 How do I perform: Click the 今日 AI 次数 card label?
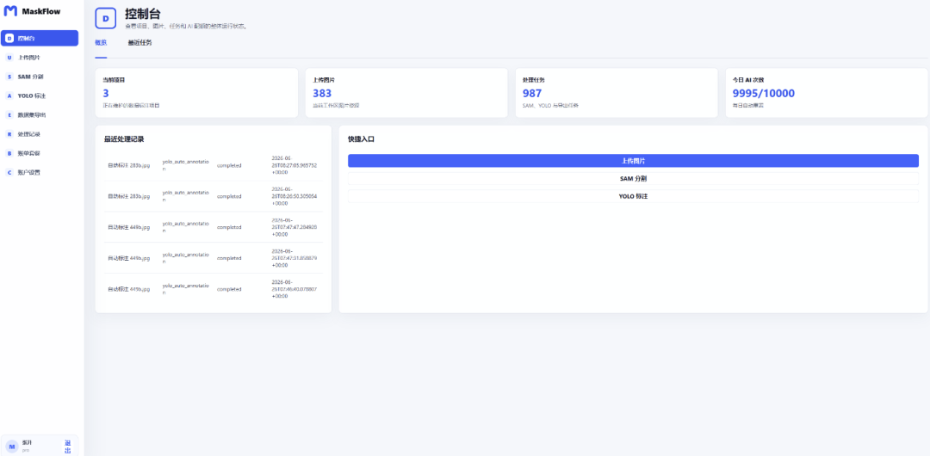748,79
